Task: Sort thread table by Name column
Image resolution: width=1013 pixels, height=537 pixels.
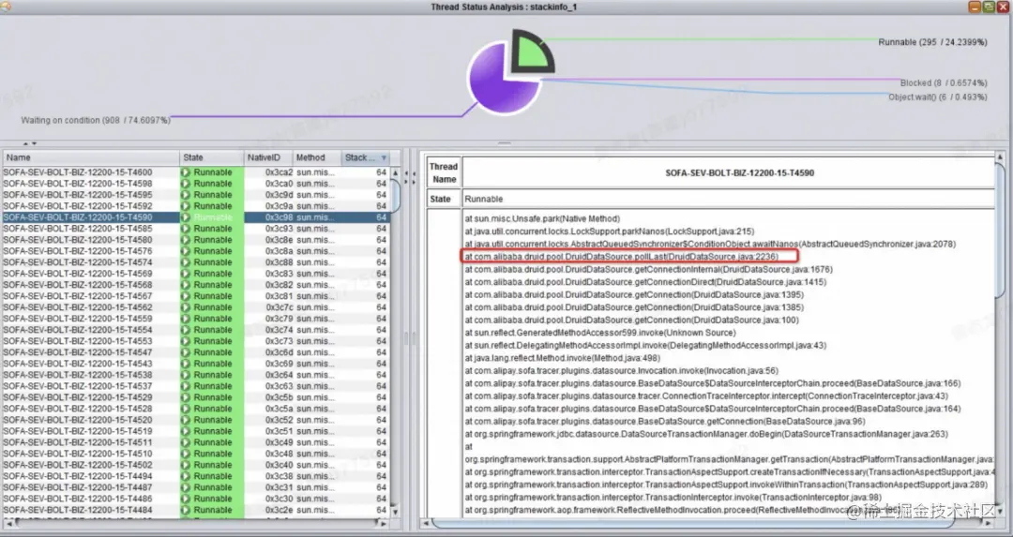Action: point(91,157)
